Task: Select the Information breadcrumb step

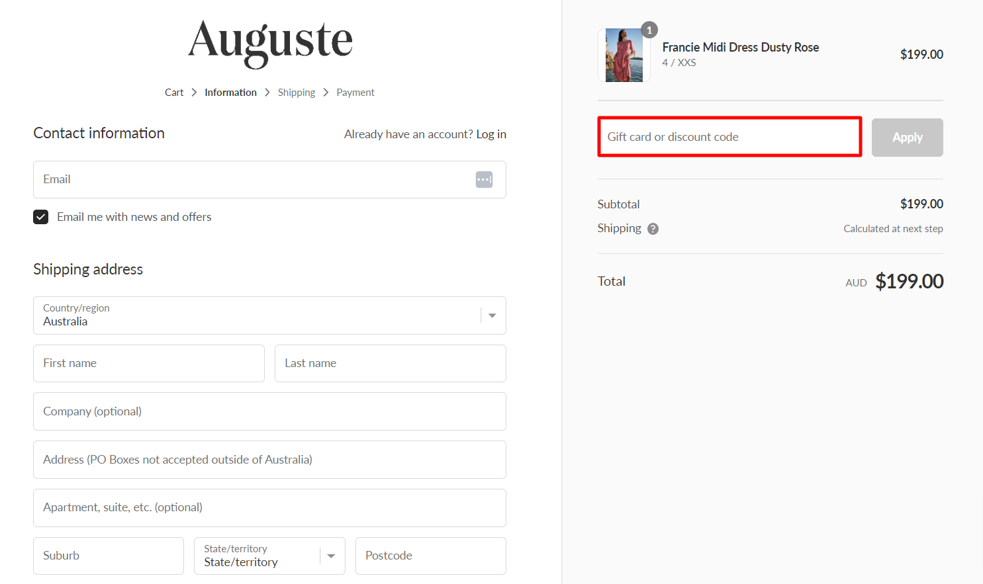Action: coord(230,93)
